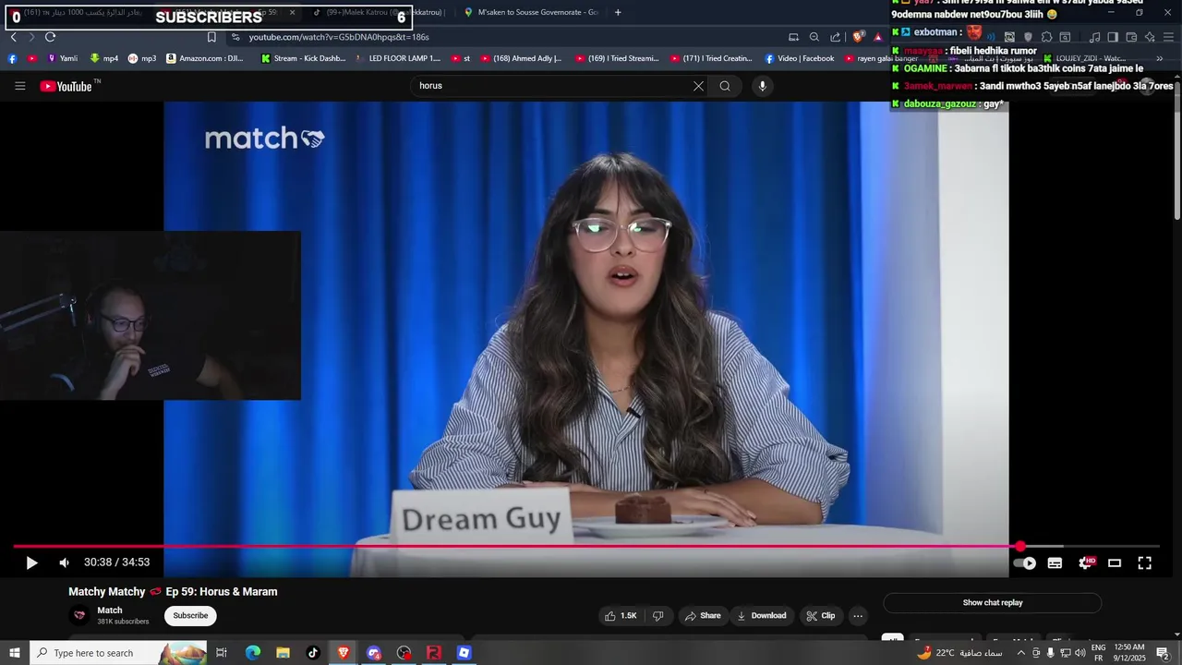Play the YouTube video
The height and width of the screenshot is (665, 1182).
coord(31,562)
